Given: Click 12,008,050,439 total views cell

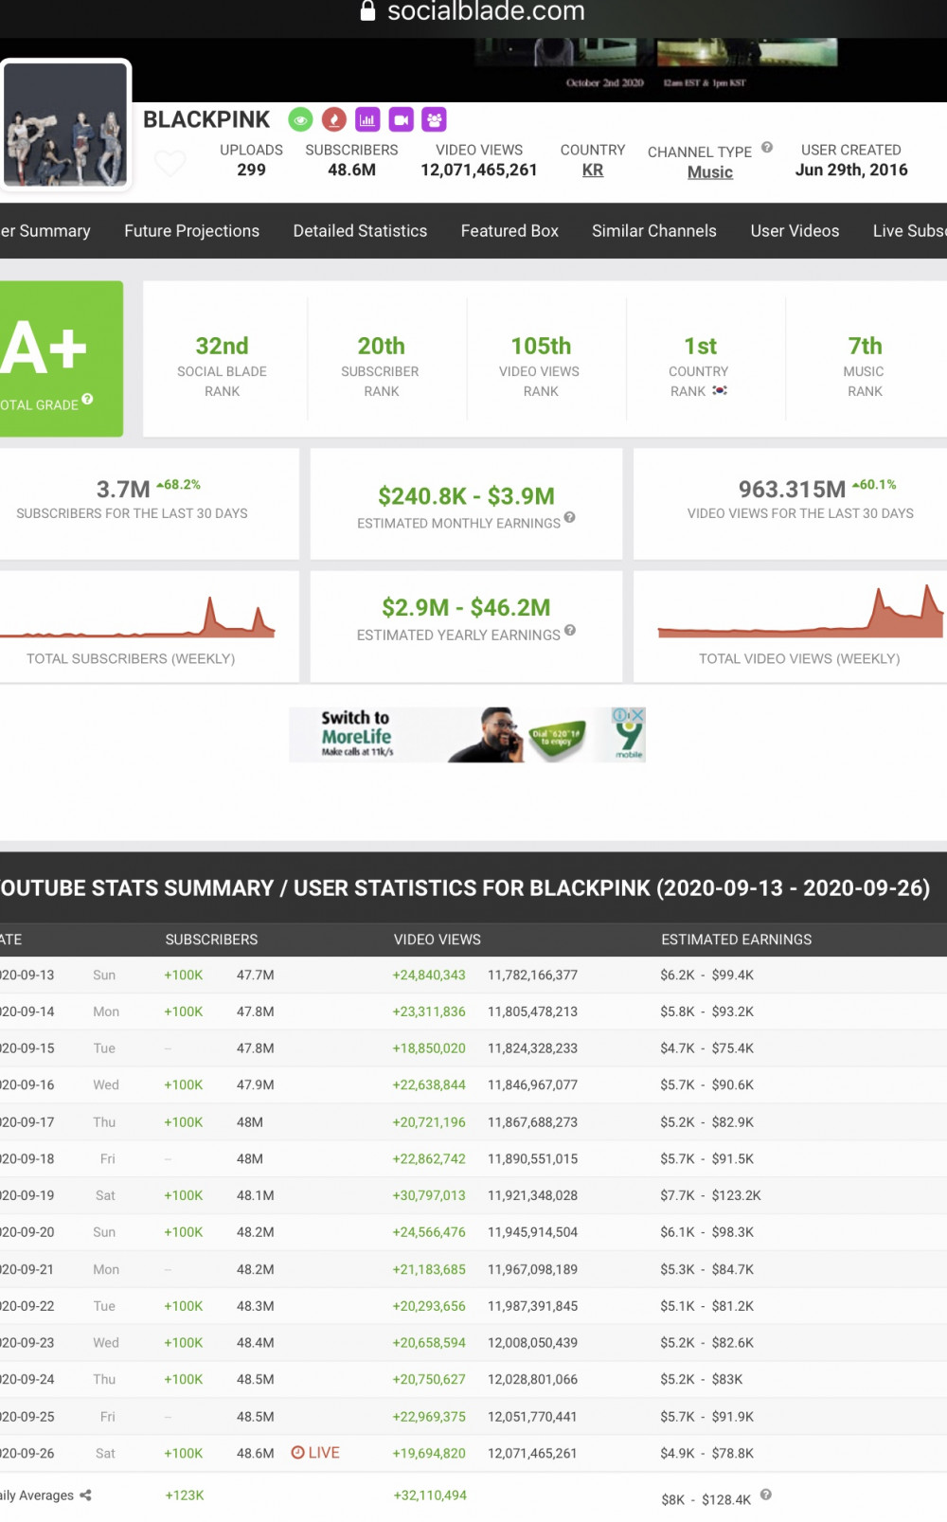Looking at the screenshot, I should (532, 1343).
